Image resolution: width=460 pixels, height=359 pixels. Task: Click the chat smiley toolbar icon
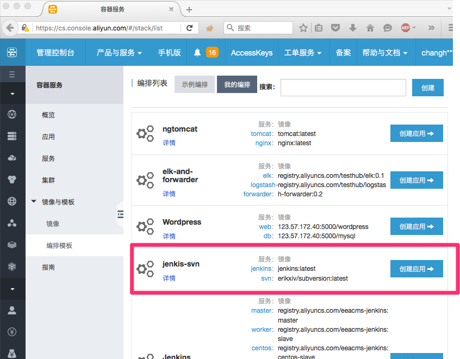pos(388,28)
